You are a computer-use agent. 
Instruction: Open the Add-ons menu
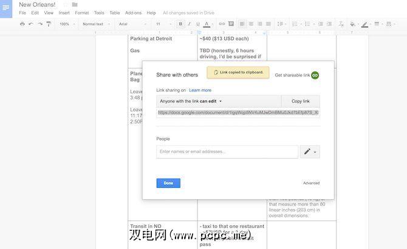[132, 13]
